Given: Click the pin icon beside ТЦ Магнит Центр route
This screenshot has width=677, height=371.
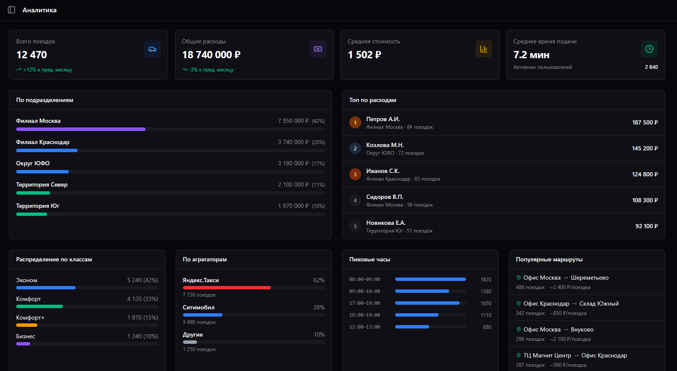Looking at the screenshot, I should point(518,355).
